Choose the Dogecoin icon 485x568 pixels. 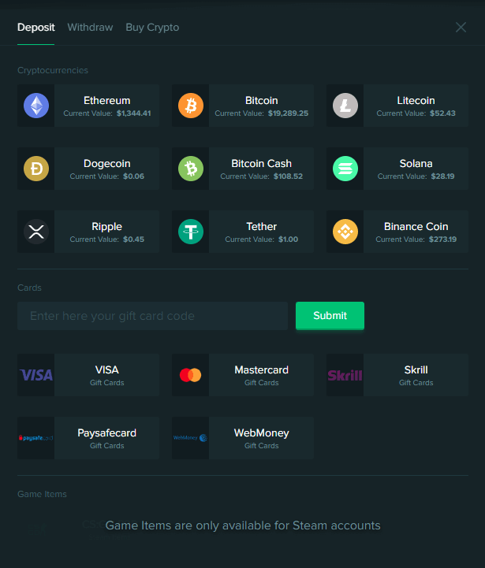[36, 169]
